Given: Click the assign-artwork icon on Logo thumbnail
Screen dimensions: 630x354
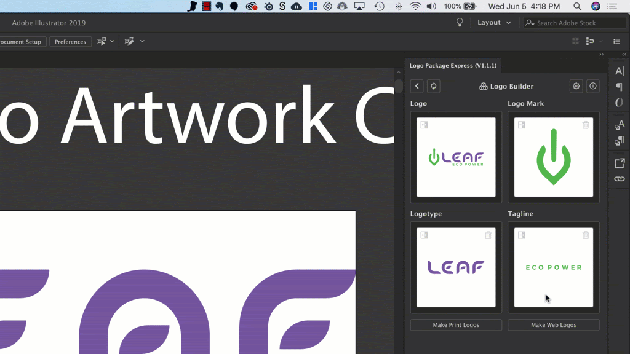Looking at the screenshot, I should click(424, 125).
